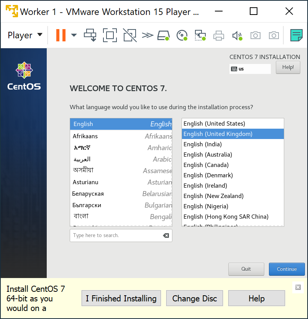Toggle Unity mode in the toolbar
308x319 pixels.
click(x=130, y=35)
